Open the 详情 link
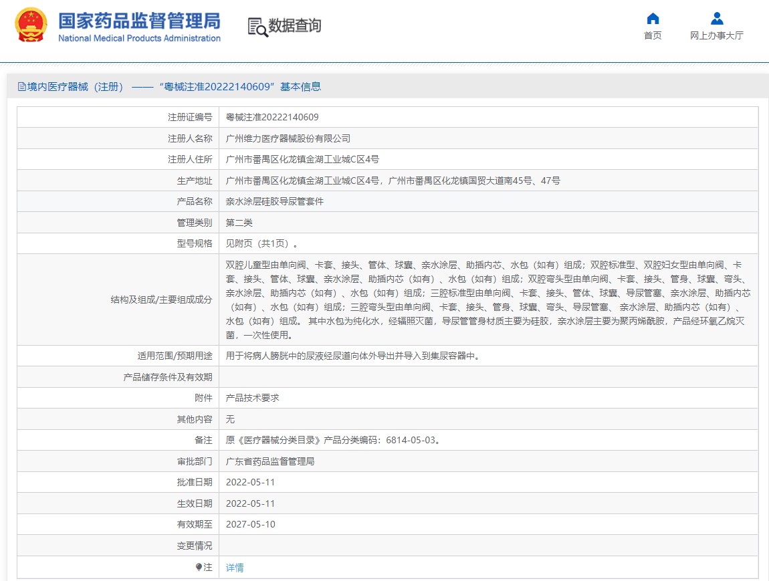 pyautogui.click(x=235, y=568)
